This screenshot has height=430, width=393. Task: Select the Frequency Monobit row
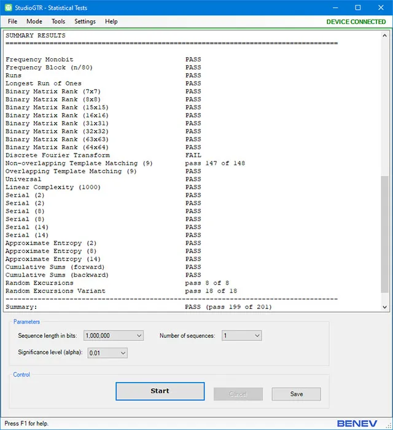(103, 60)
